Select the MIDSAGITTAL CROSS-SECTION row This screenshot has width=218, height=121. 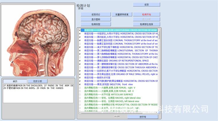coord(121,105)
